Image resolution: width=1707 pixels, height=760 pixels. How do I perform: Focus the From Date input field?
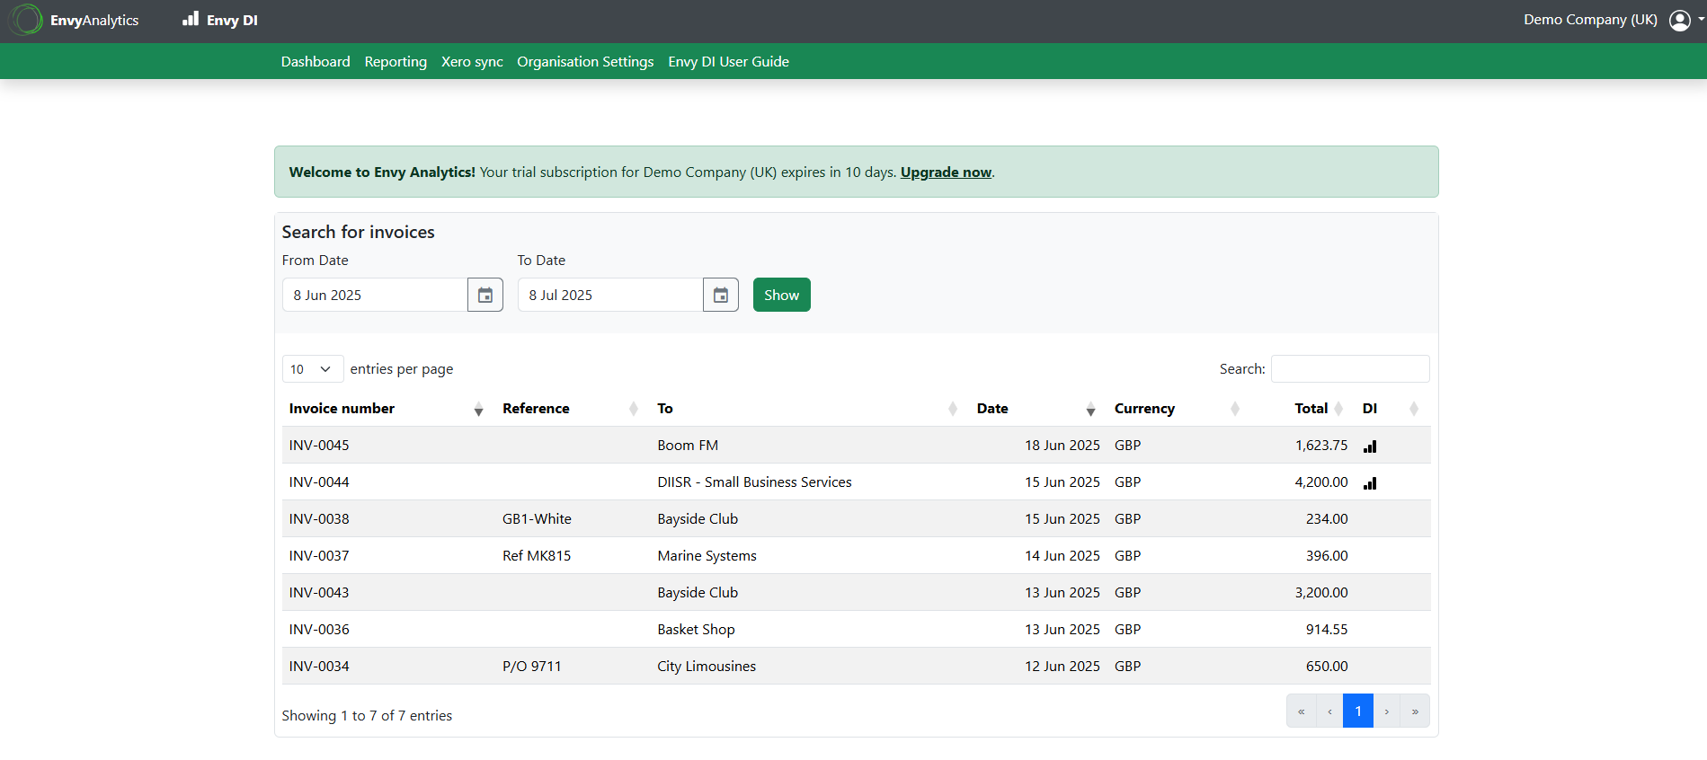pos(375,295)
